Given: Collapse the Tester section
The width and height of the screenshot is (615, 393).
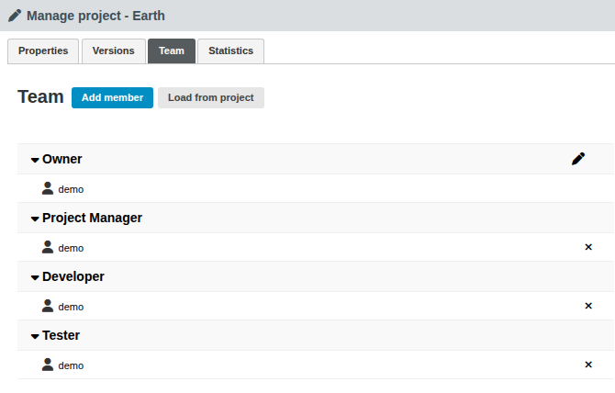Looking at the screenshot, I should click(35, 336).
